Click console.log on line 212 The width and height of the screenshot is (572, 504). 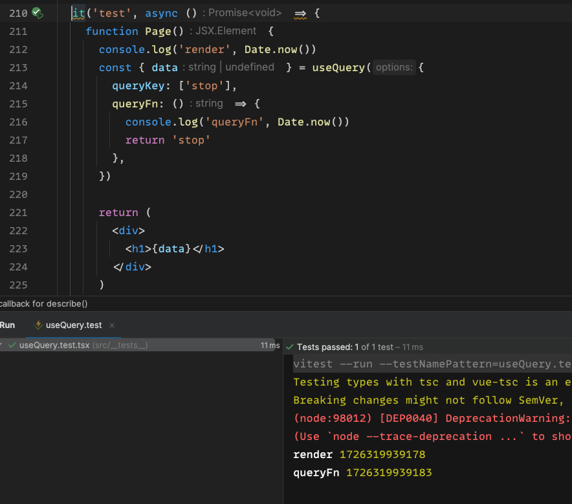click(x=135, y=49)
